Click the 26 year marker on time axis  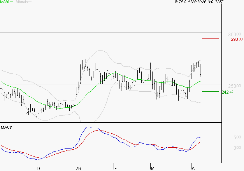(78, 169)
